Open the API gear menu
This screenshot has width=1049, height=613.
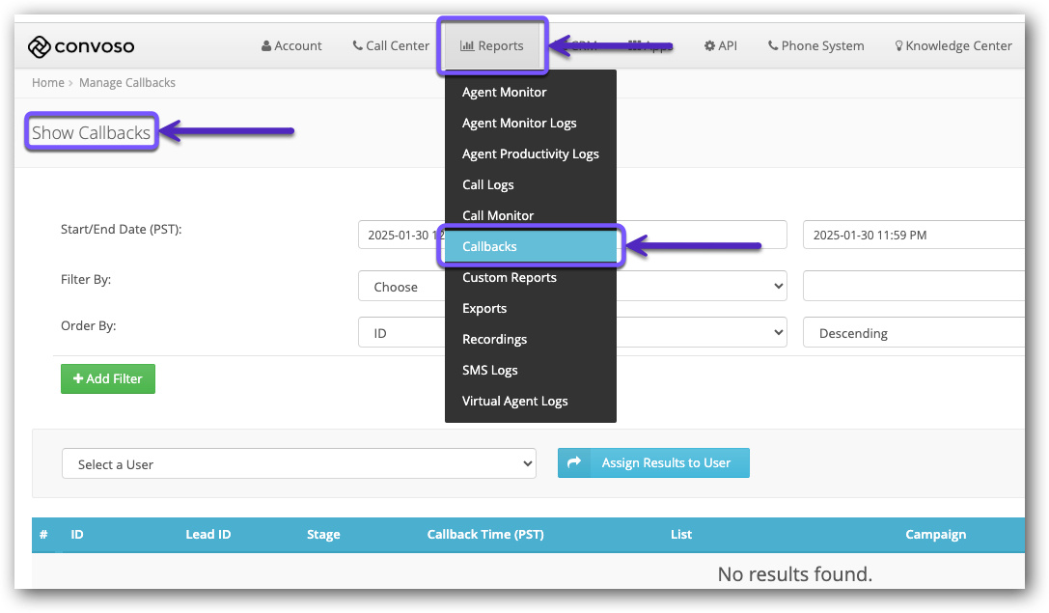pyautogui.click(x=720, y=45)
